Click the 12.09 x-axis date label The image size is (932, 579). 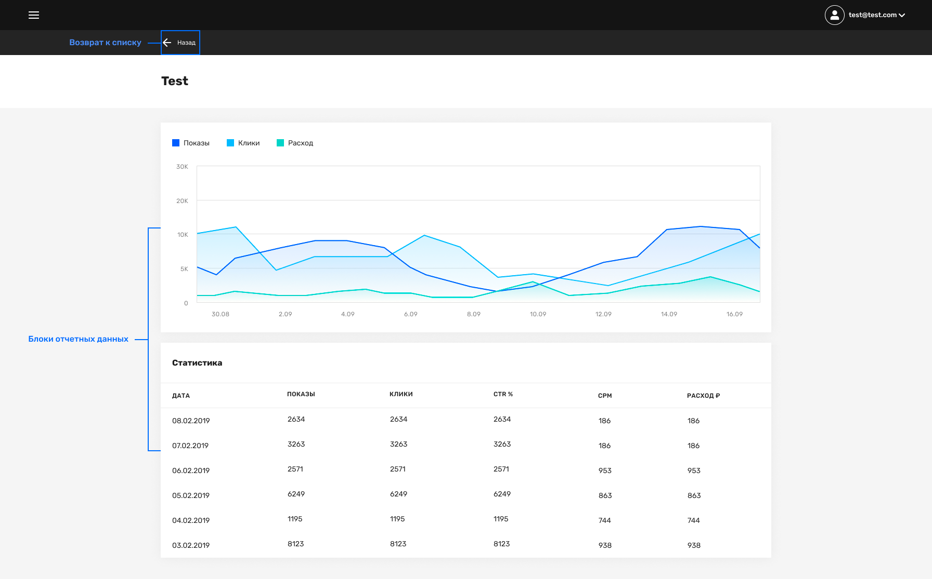[603, 314]
